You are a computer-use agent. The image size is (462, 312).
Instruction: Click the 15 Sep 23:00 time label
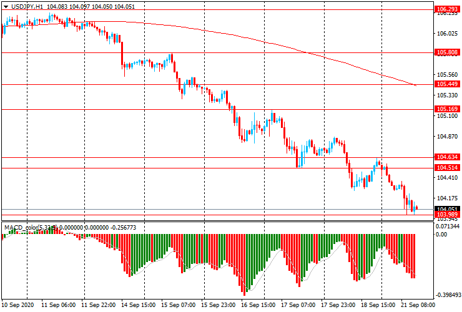tap(219, 305)
